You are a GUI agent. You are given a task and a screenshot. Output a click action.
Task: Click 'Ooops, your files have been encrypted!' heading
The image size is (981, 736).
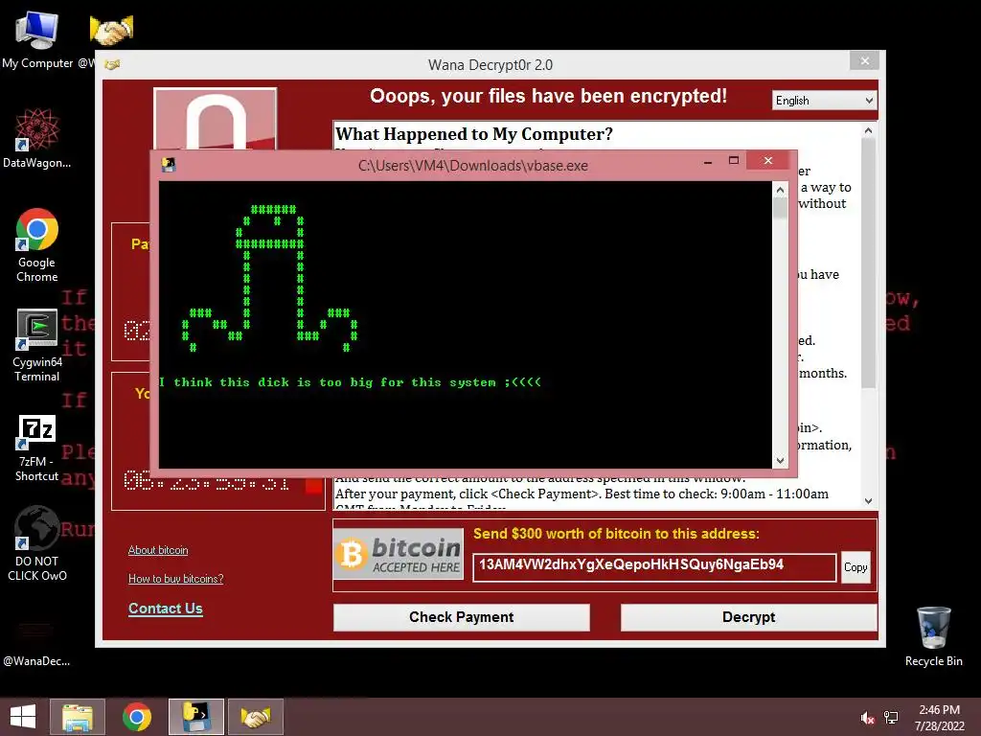tap(548, 96)
